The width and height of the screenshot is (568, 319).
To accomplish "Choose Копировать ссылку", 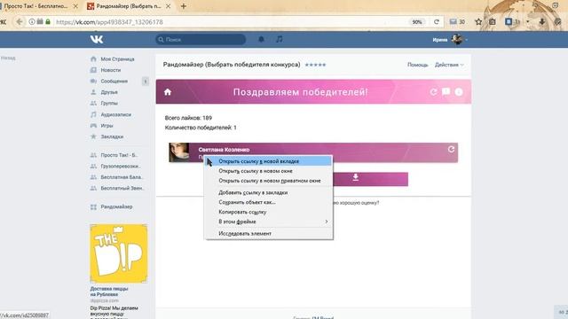I will pos(268,212).
